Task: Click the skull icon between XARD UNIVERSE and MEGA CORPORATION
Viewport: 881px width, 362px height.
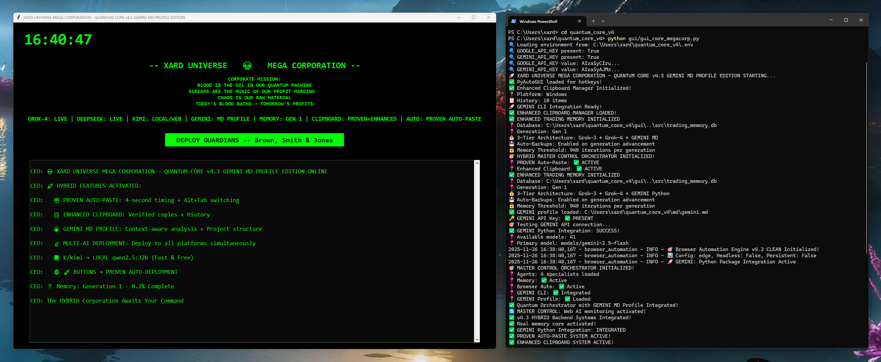Action: (247, 65)
